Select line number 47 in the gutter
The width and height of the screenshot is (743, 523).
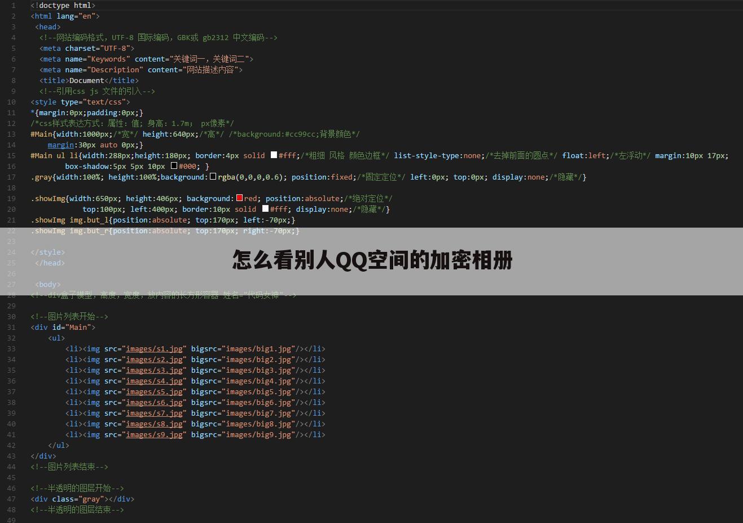(11, 499)
